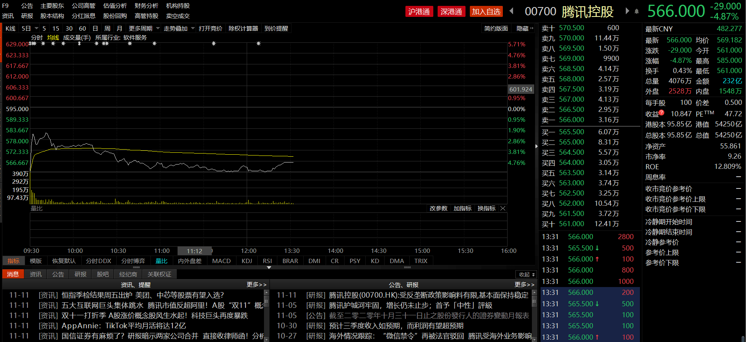Close the 量比 indicator sub-panel with the X
Screen dimensions: 746x342
[x=503, y=208]
